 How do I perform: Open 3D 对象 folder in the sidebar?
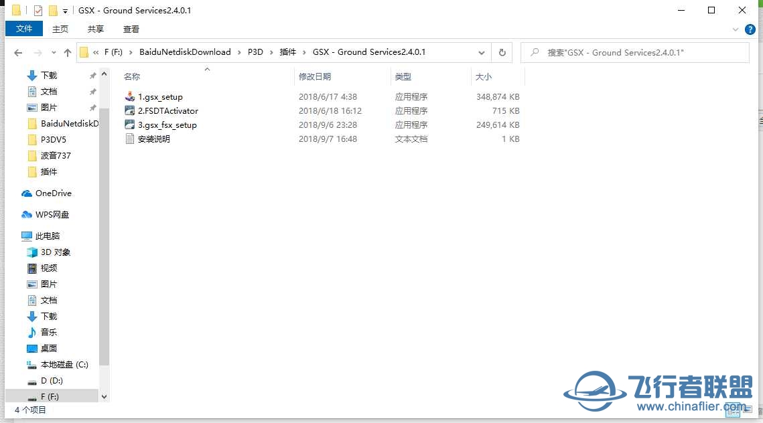[49, 252]
